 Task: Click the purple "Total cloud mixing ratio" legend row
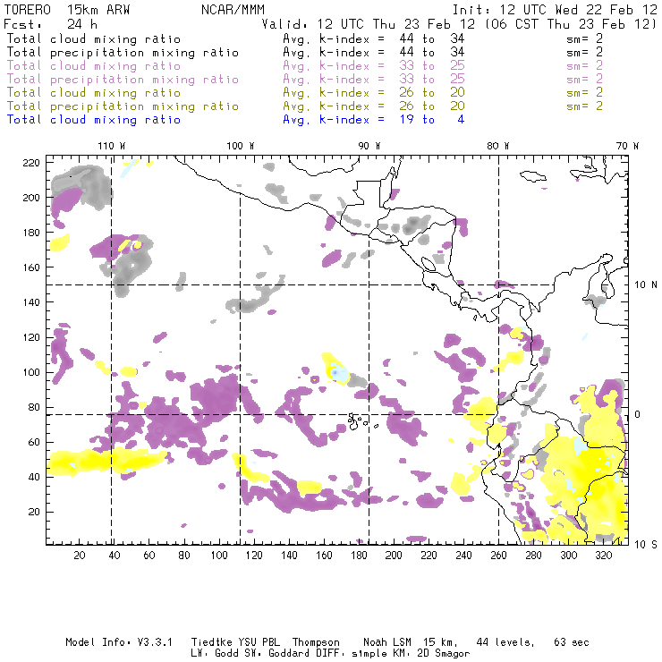(305, 66)
